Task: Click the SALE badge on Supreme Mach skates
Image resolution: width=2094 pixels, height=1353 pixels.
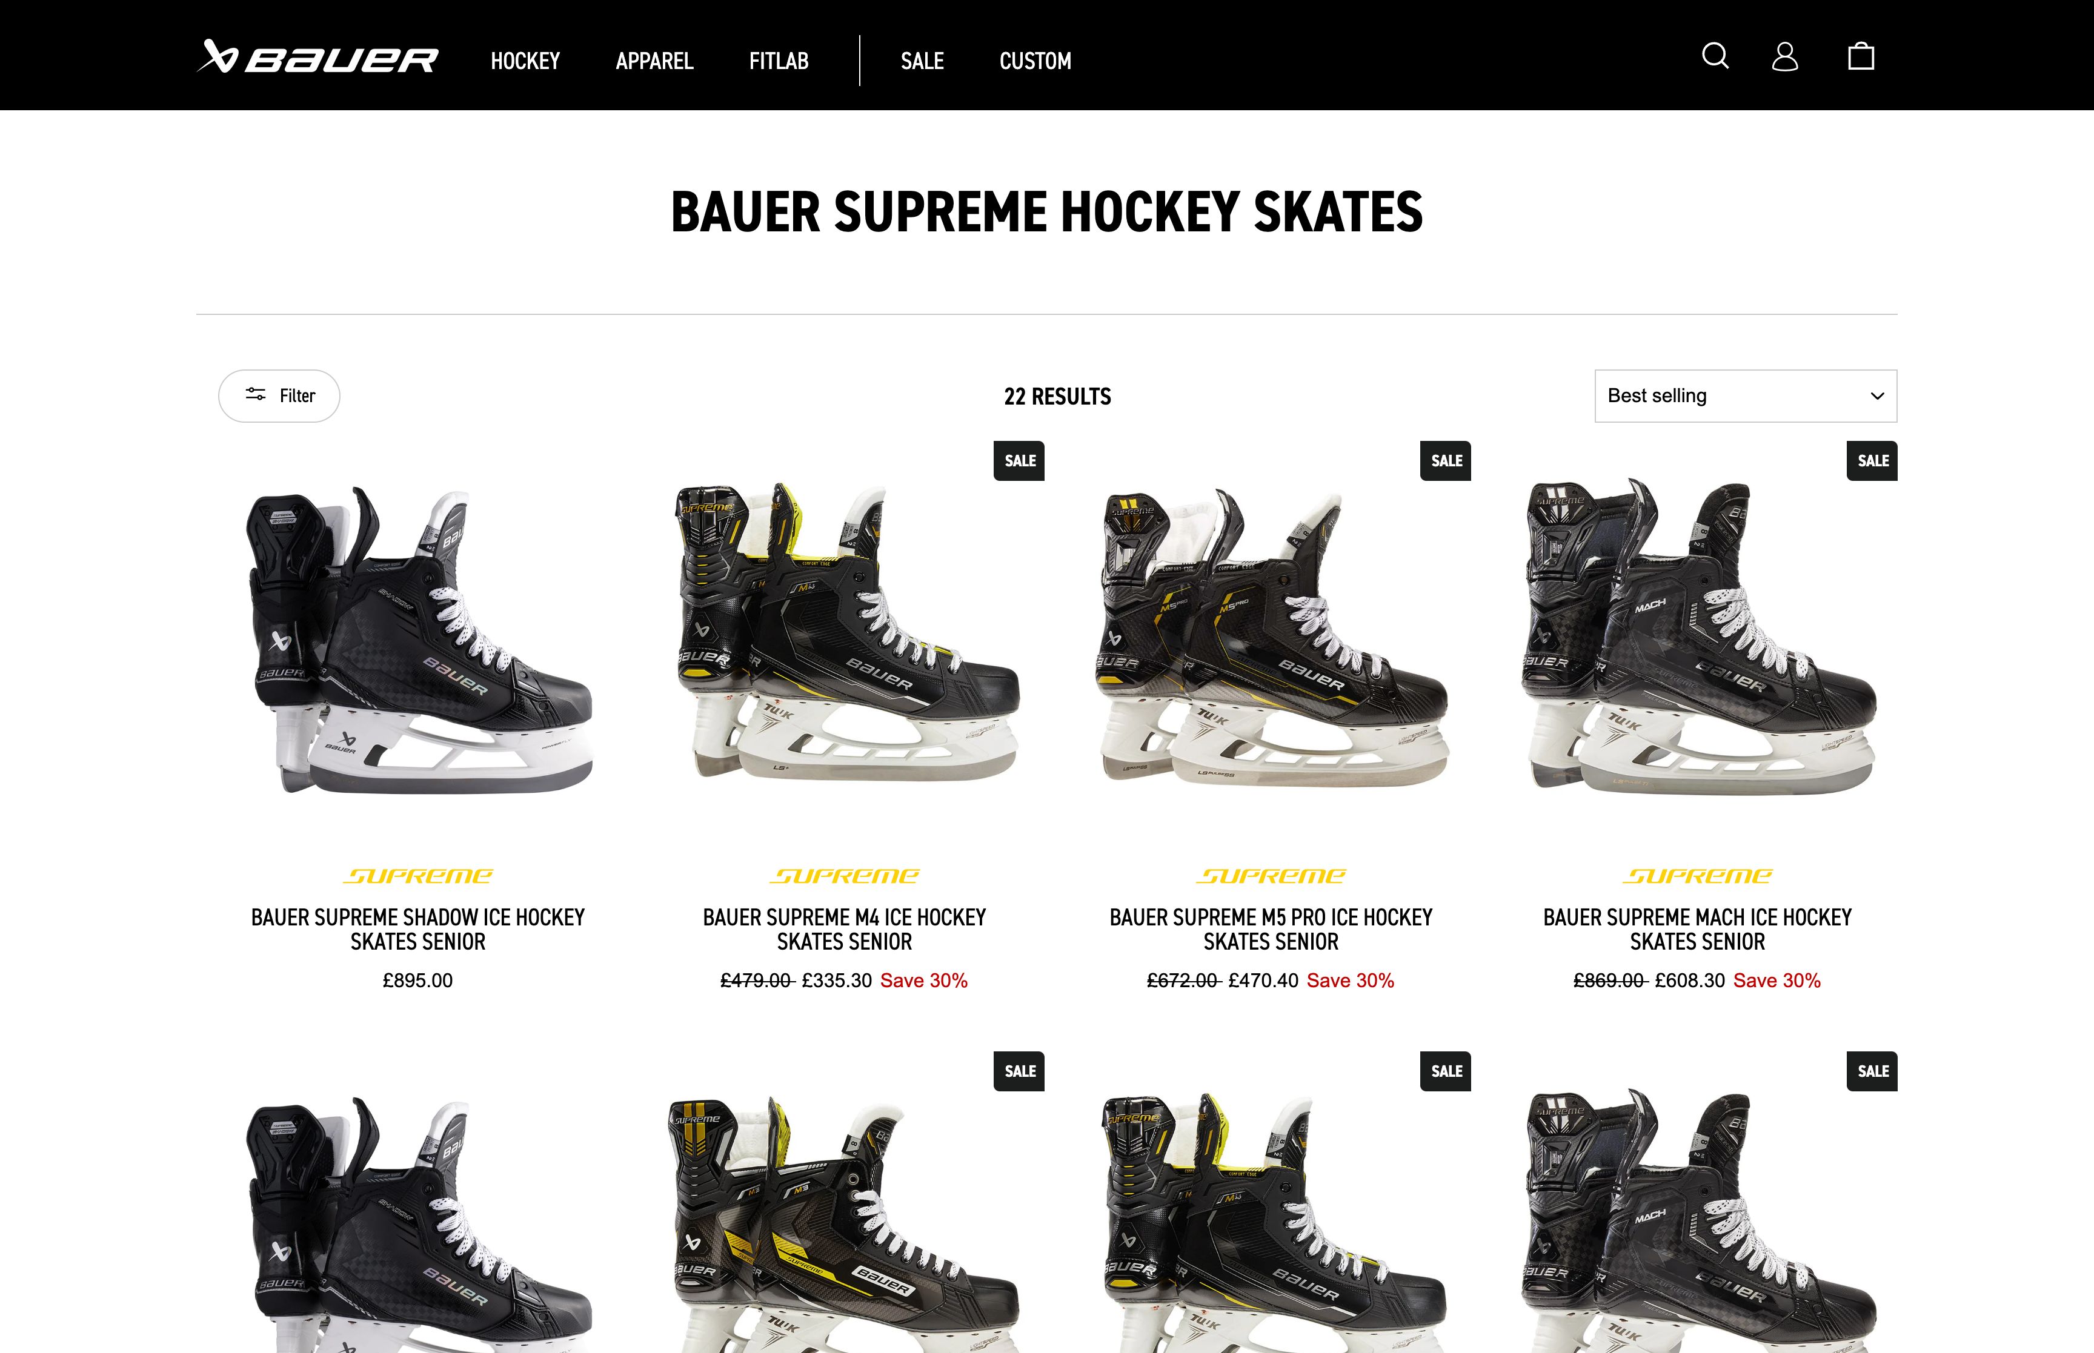Action: [x=1872, y=460]
